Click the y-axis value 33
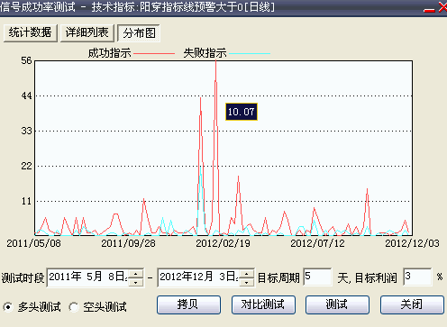The width and height of the screenshot is (447, 327). tap(26, 131)
